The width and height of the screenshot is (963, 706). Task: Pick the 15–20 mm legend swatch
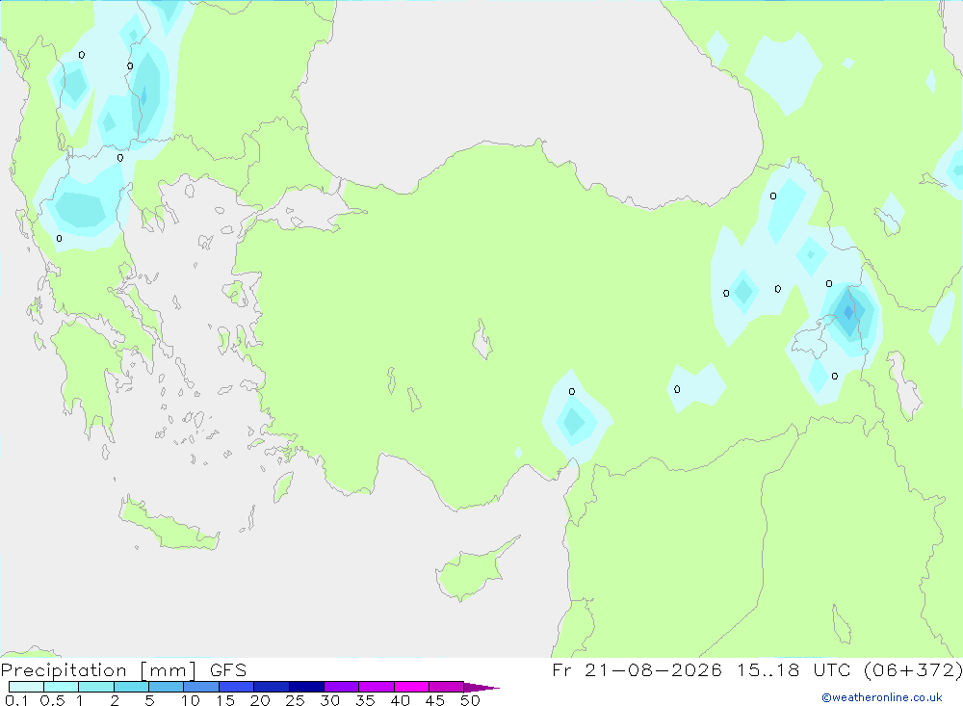(237, 687)
